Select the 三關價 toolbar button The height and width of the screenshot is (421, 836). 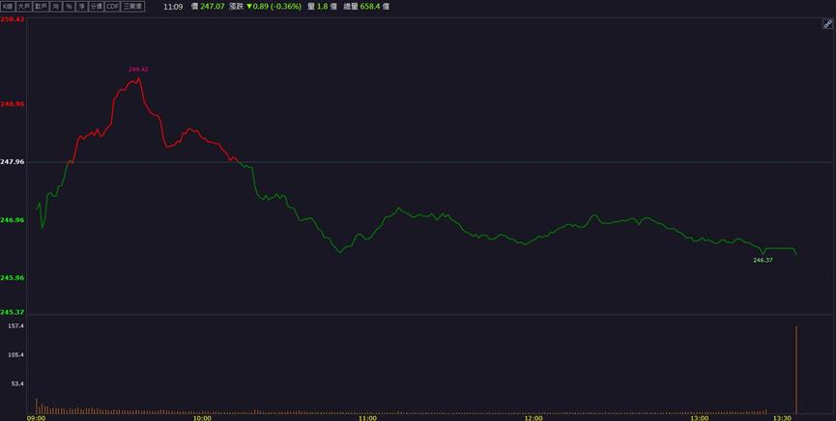point(132,7)
